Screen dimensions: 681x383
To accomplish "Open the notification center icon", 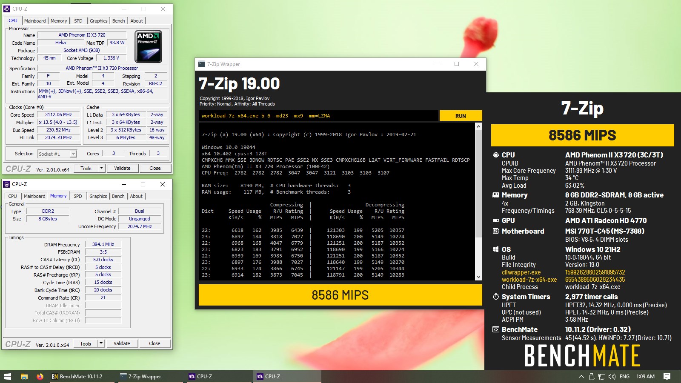I will pyautogui.click(x=667, y=377).
